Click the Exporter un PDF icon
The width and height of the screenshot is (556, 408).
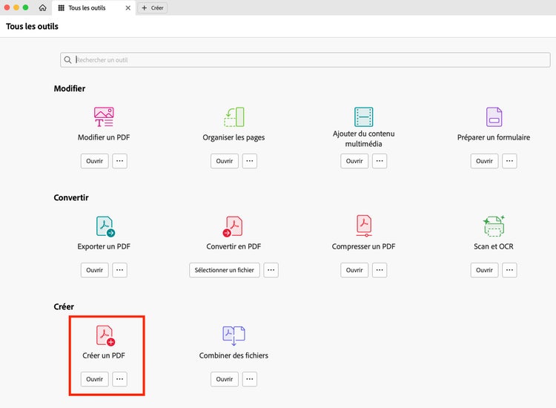[105, 226]
